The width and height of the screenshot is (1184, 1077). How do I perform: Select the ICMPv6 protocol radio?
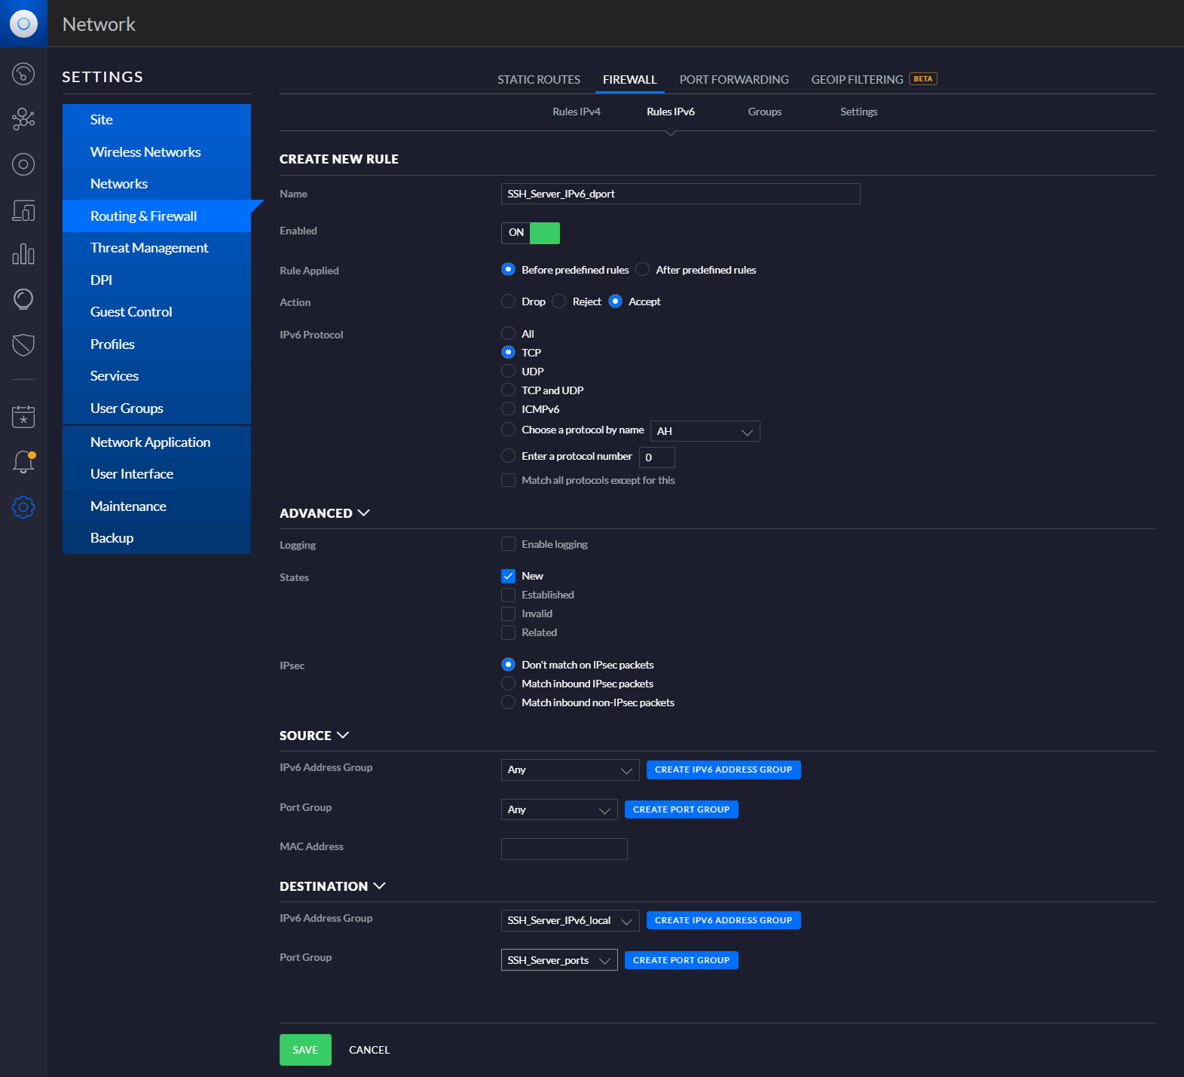509,409
